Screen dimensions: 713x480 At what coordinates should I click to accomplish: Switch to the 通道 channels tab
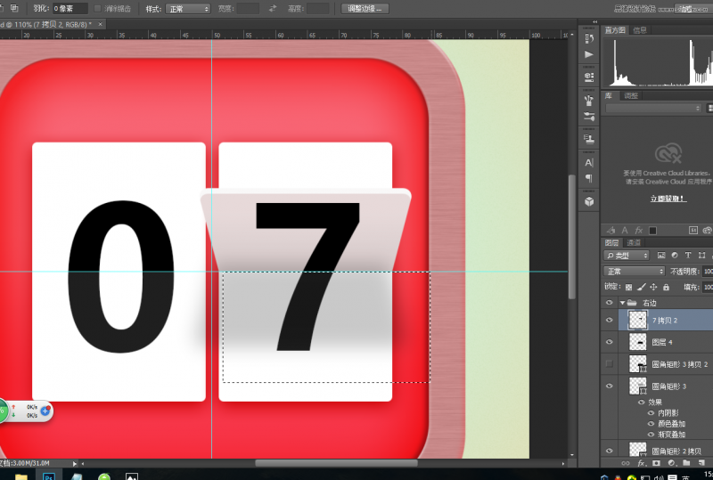point(634,242)
